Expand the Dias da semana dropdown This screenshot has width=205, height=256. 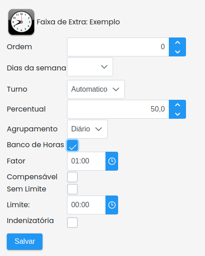(x=90, y=67)
